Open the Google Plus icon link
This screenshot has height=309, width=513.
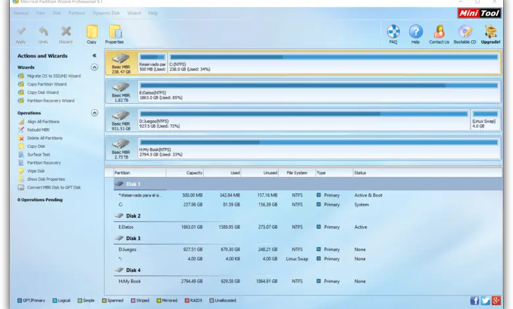click(x=496, y=300)
